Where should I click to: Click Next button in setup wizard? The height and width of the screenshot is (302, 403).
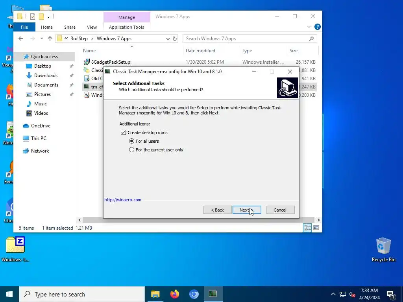click(247, 210)
